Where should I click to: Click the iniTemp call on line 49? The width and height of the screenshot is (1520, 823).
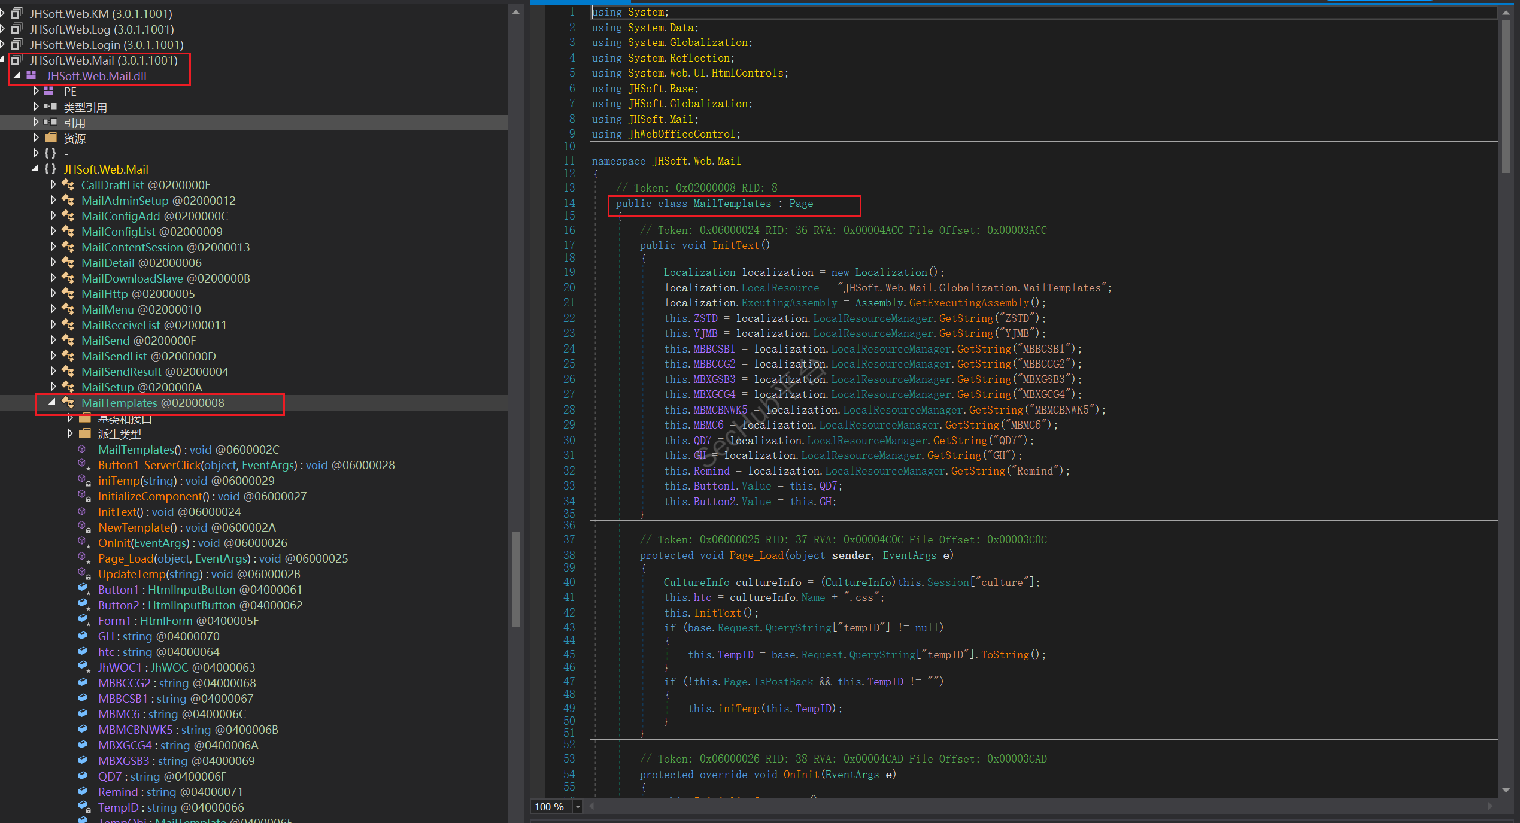(x=738, y=709)
